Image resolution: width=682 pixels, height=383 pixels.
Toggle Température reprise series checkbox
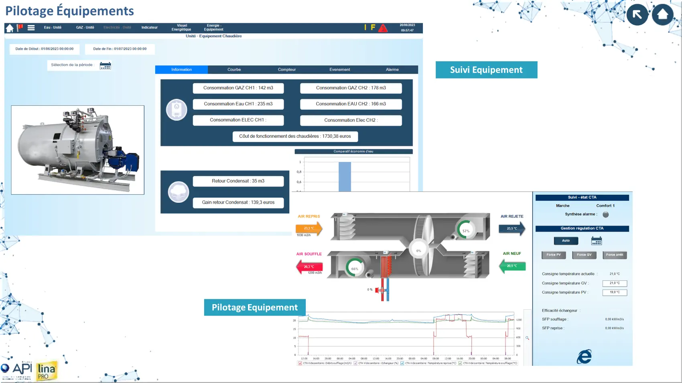(402, 363)
